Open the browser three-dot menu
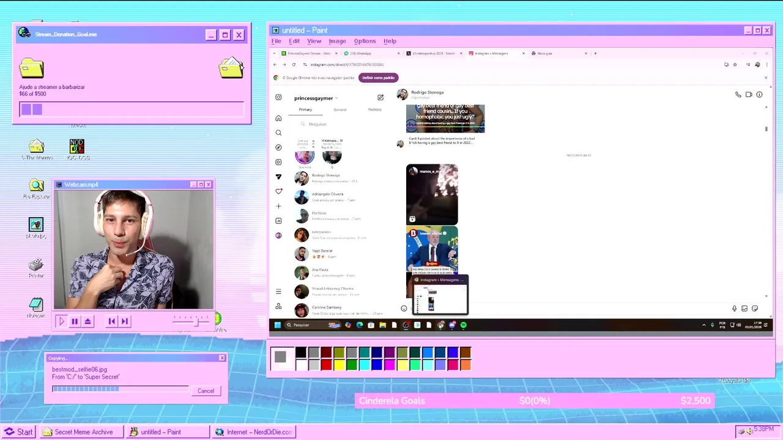 click(x=766, y=64)
